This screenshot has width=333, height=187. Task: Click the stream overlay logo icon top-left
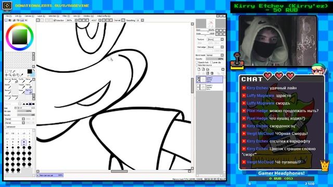(7, 6)
